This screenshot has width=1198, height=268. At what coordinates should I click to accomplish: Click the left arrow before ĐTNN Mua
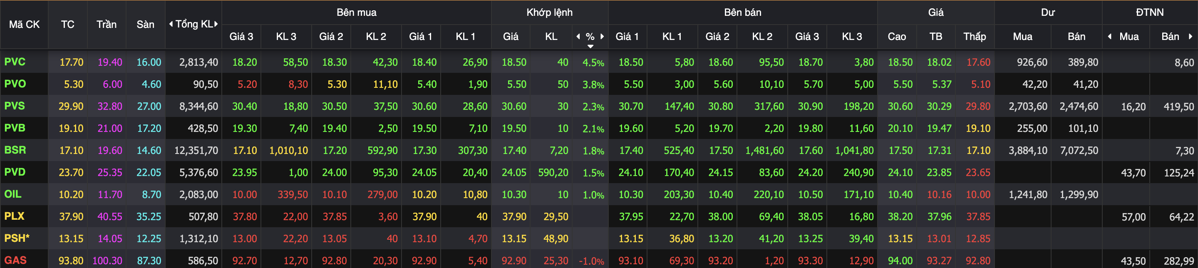click(x=1110, y=36)
